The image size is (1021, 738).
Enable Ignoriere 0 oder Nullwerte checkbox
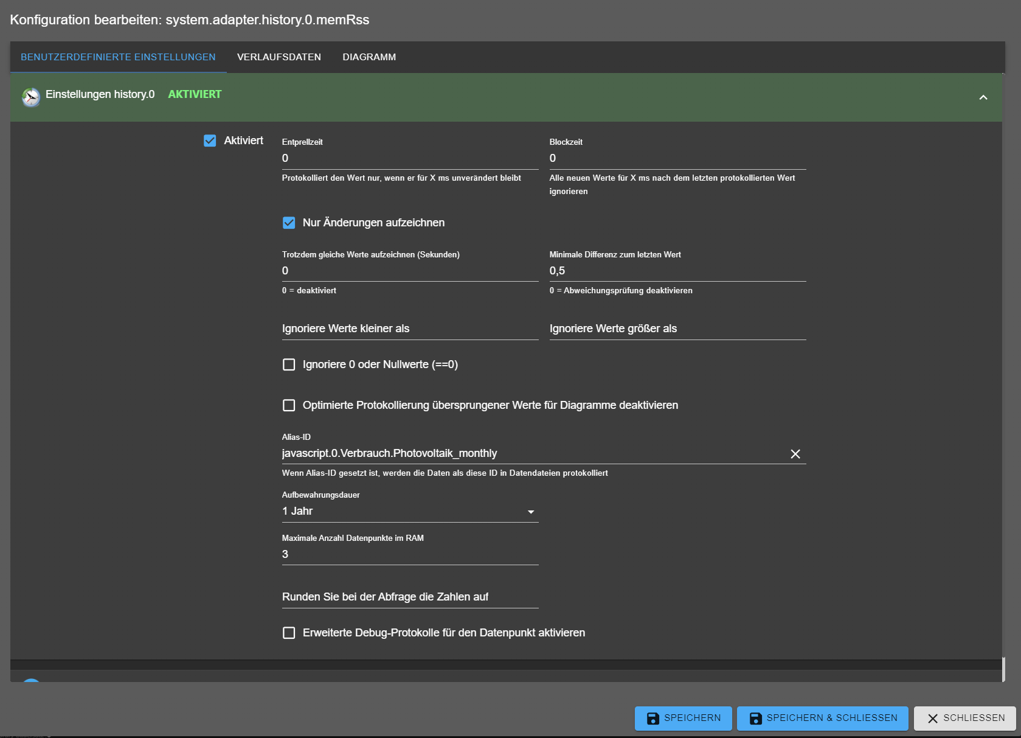pos(289,364)
